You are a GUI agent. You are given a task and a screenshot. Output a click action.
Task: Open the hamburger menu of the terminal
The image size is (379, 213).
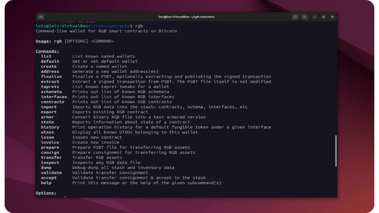point(304,17)
